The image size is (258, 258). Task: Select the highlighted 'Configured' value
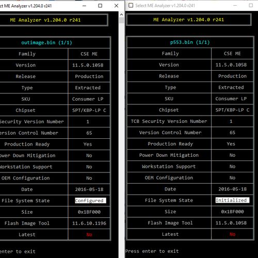[x=90, y=201]
